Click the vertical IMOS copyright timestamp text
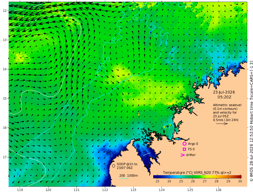Screen dimensions: 253x195 tap(251, 121)
